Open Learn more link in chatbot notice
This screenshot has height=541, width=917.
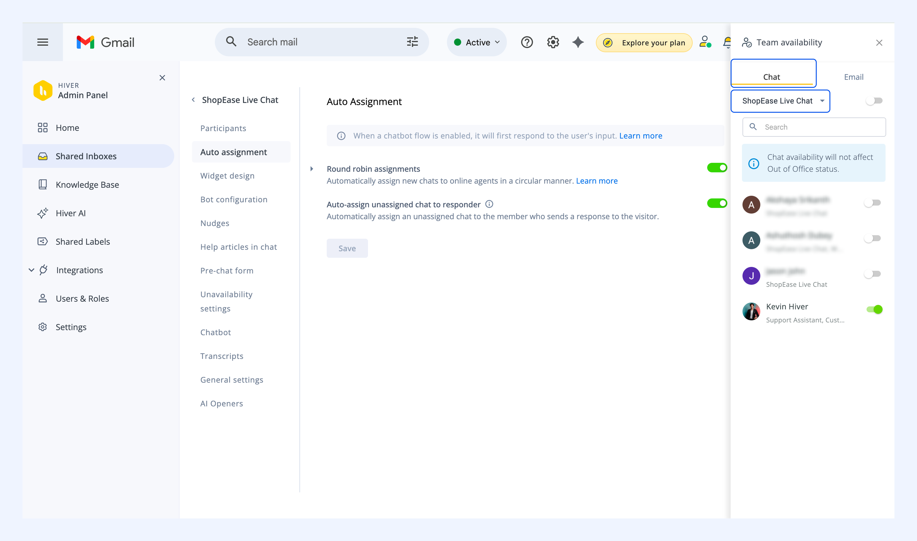click(x=640, y=136)
